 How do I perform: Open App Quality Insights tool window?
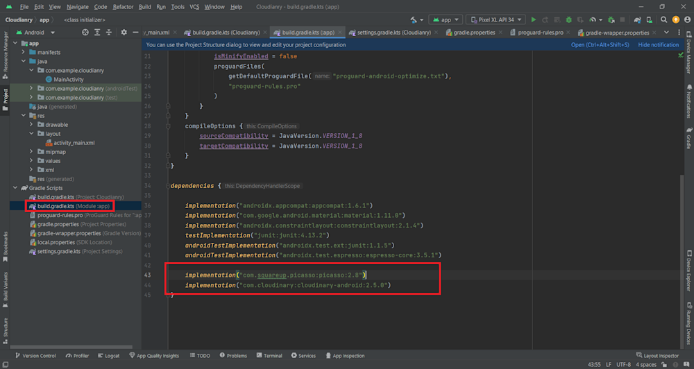click(154, 355)
